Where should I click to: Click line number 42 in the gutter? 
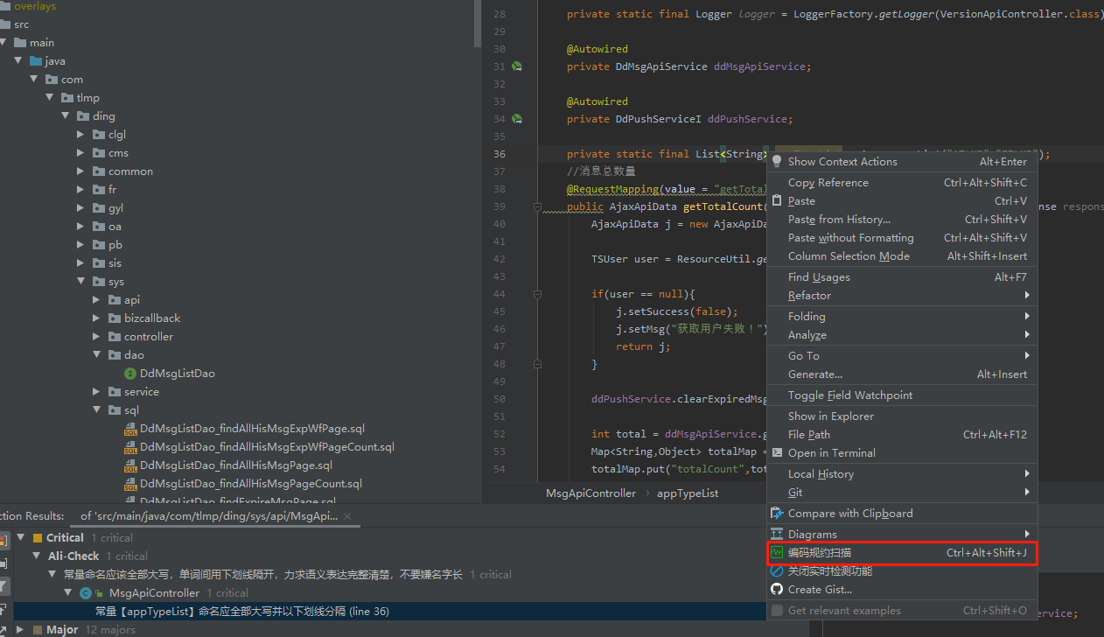[x=500, y=259]
